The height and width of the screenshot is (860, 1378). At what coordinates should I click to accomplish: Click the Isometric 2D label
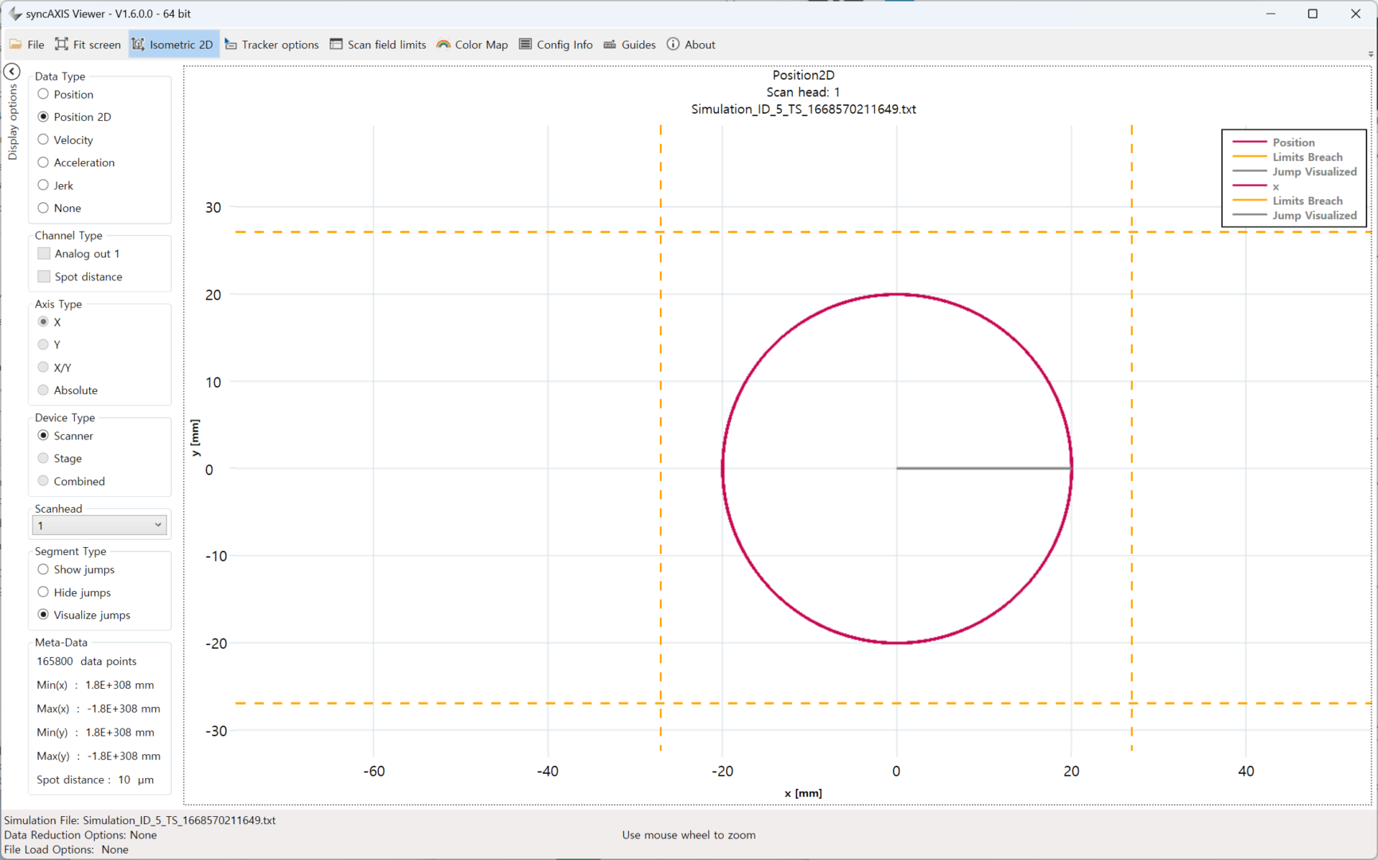pyautogui.click(x=182, y=45)
